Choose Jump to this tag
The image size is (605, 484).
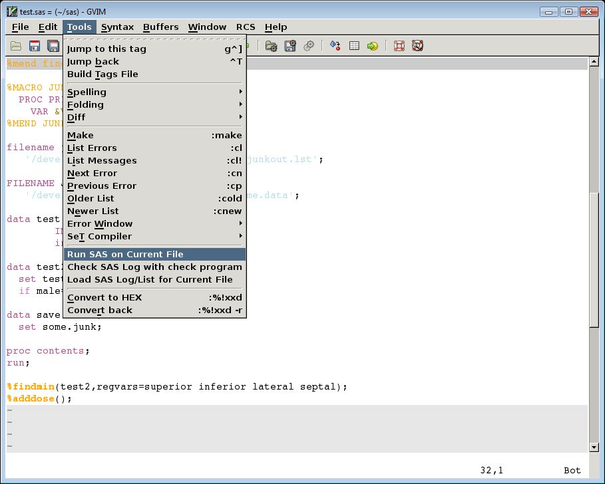[x=154, y=49]
